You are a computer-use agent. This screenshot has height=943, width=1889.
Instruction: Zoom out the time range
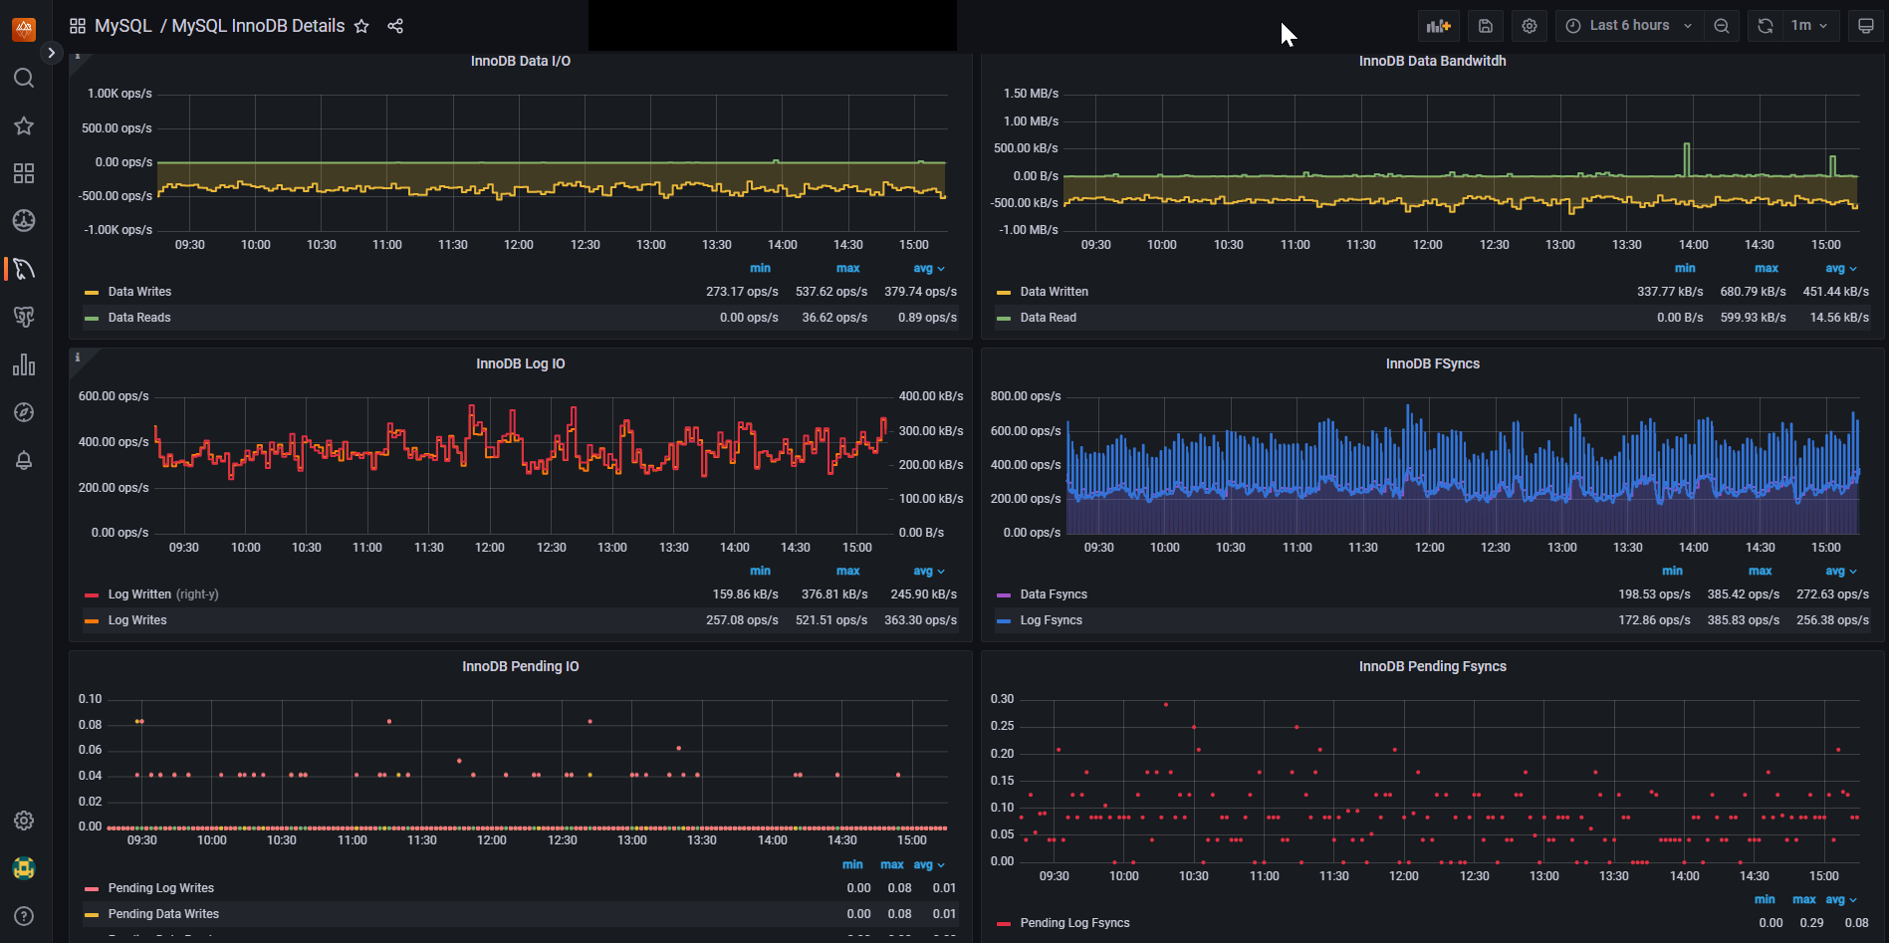pos(1722,26)
